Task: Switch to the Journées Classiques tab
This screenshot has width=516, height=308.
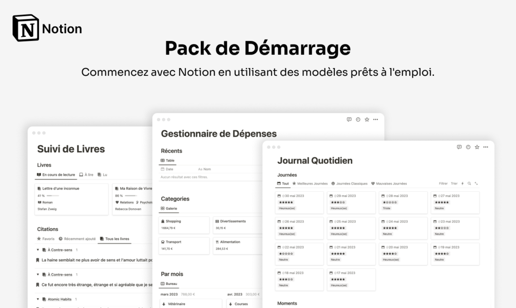Action: click(349, 183)
